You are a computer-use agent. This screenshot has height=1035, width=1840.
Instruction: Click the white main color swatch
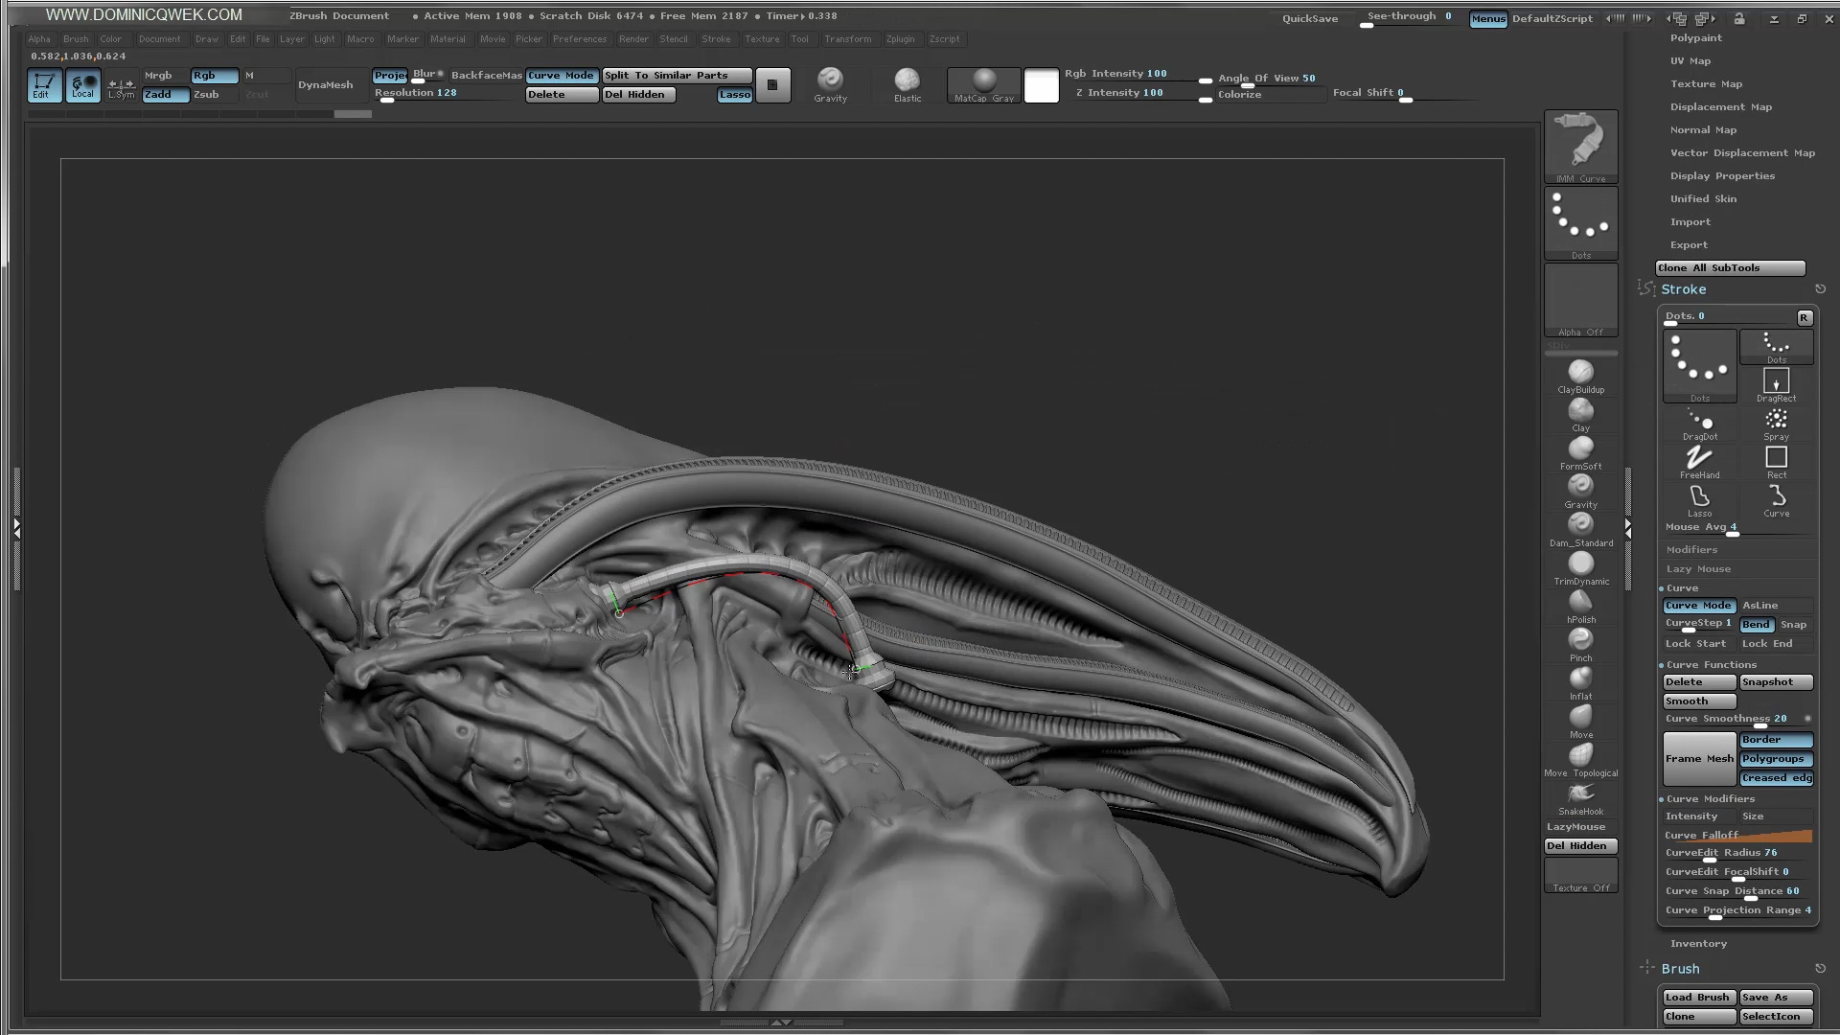point(1041,85)
